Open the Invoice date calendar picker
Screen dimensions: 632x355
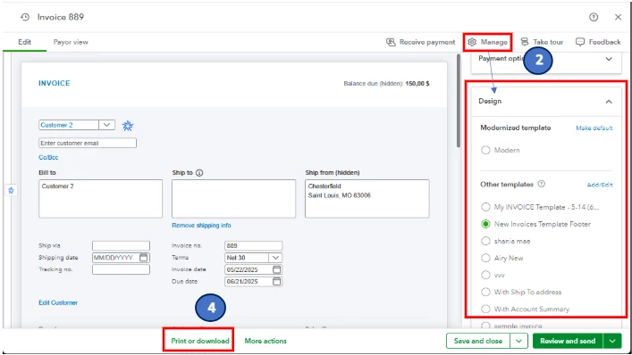tap(276, 269)
